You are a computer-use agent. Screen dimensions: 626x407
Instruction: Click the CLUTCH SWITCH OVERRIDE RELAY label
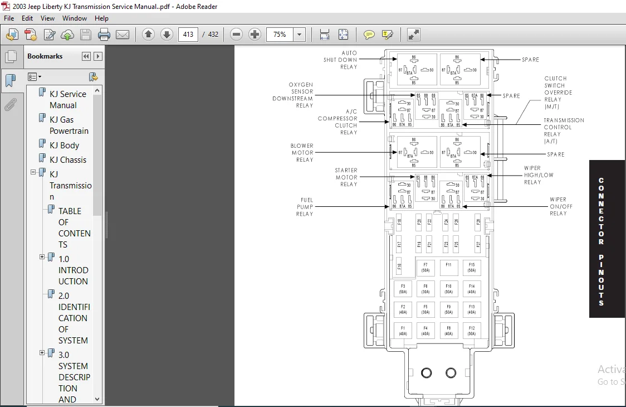coord(558,93)
